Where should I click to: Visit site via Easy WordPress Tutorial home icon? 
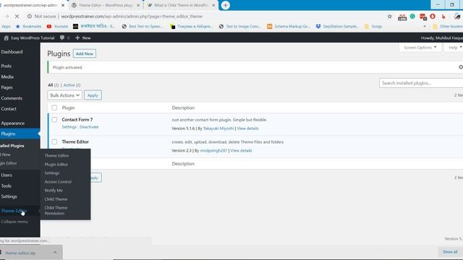click(x=29, y=38)
